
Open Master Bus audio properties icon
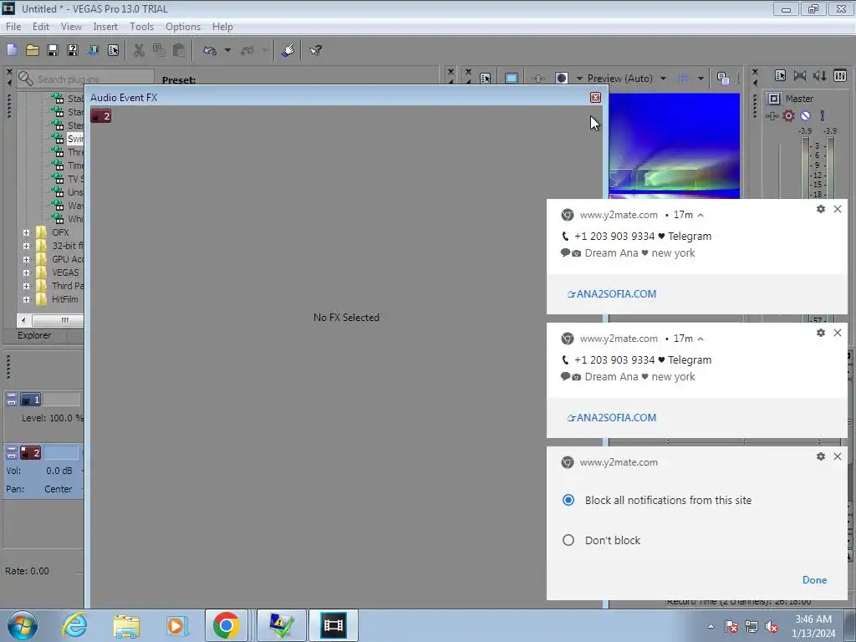pyautogui.click(x=780, y=75)
